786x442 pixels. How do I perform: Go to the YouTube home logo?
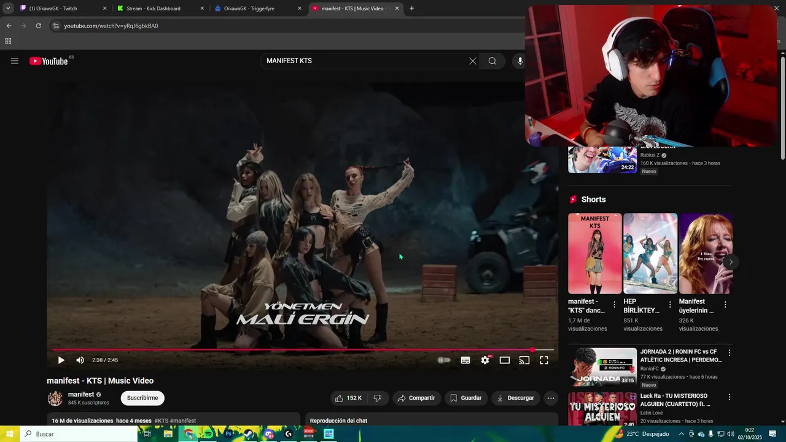point(49,61)
